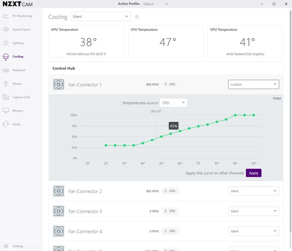
Task: Expand the Active Profile Default dropdown
Action: 155,4
